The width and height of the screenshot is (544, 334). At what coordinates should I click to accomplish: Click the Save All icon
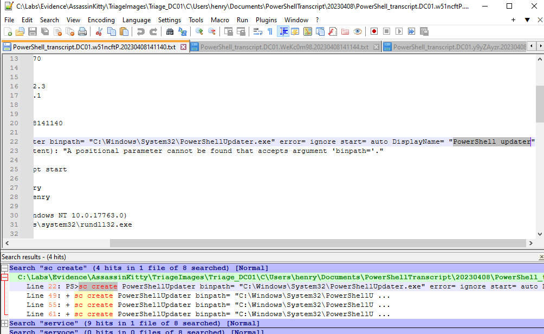pyautogui.click(x=45, y=32)
